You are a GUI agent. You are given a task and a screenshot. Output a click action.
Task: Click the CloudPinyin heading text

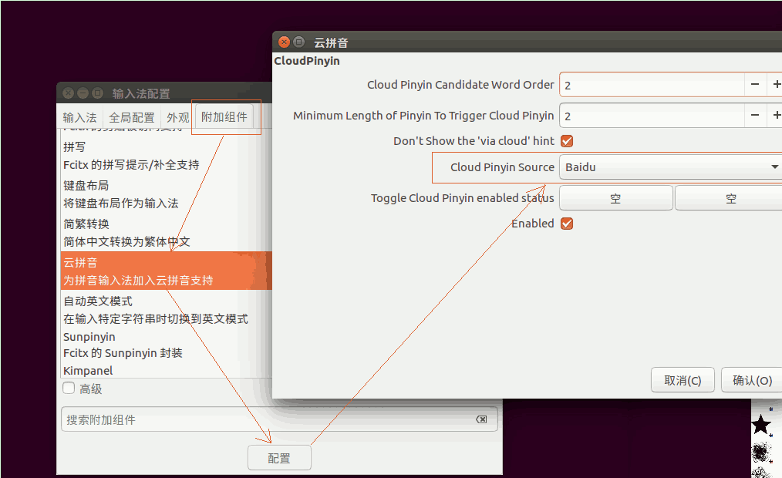(307, 61)
